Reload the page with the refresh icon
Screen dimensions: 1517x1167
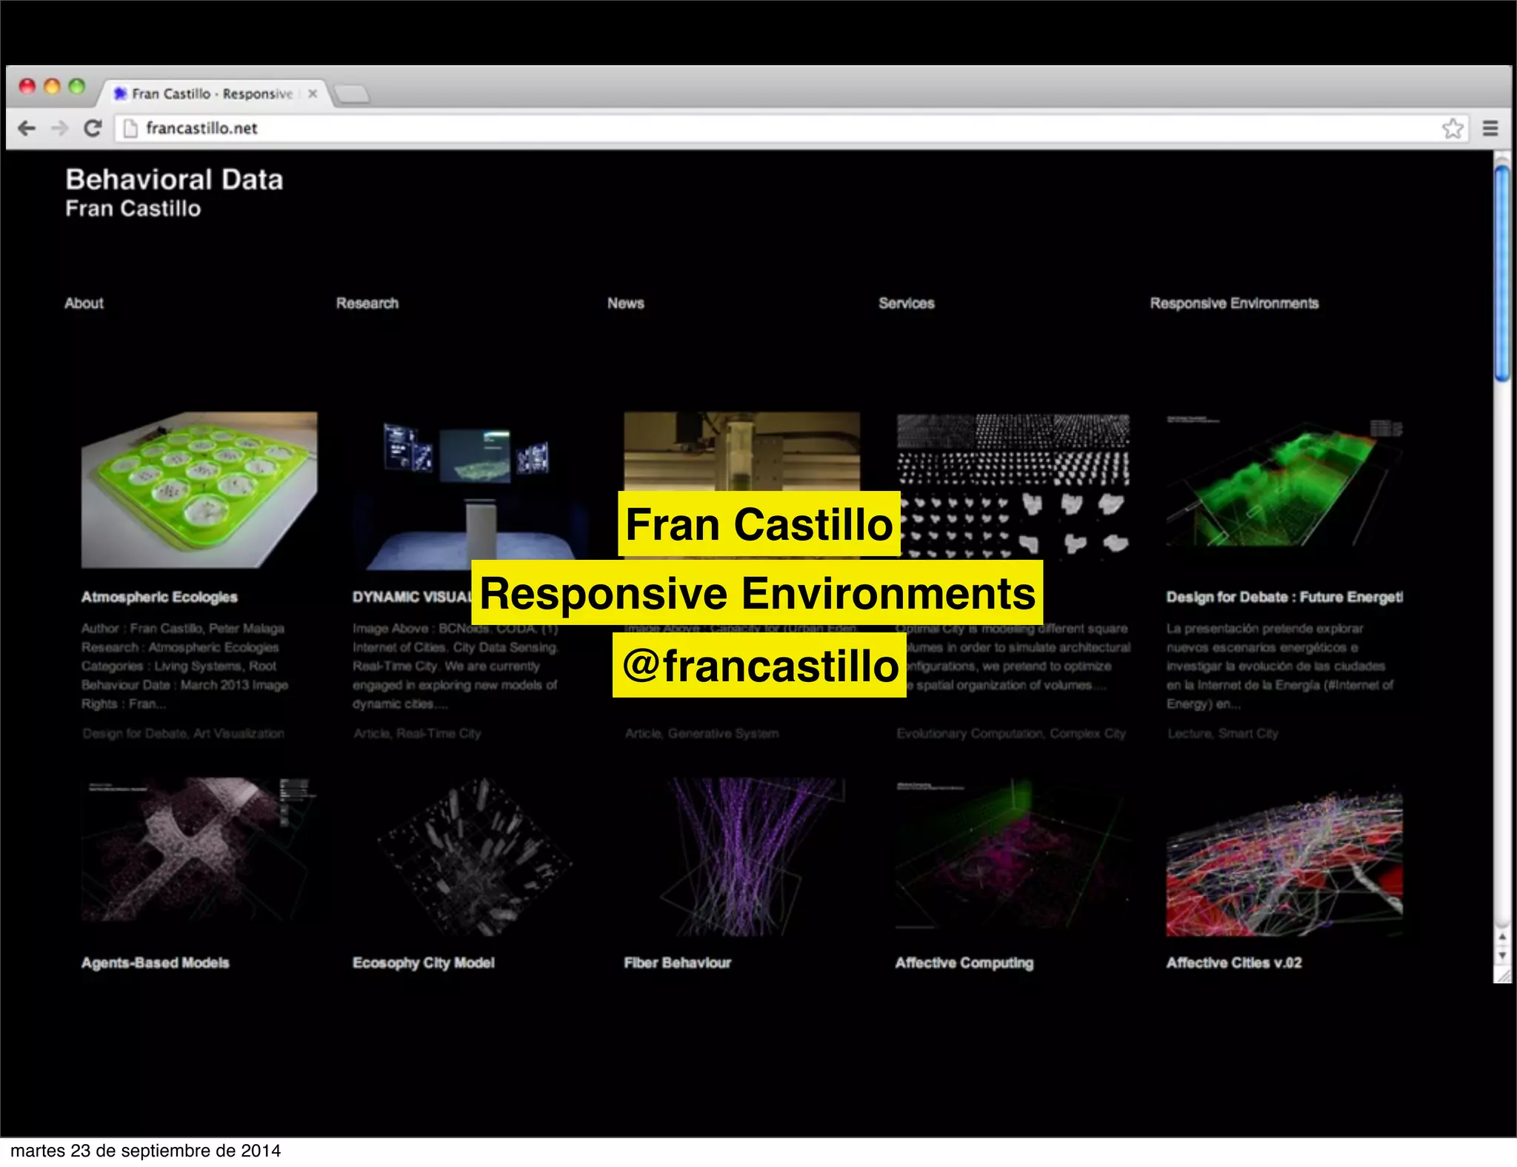click(x=93, y=128)
